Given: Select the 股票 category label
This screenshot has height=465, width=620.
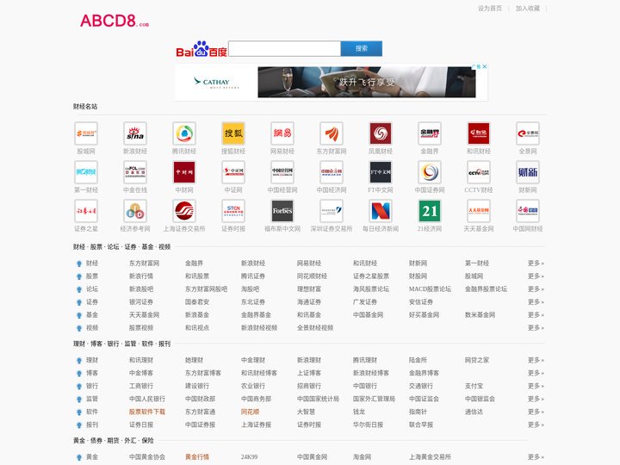Looking at the screenshot, I should (92, 276).
